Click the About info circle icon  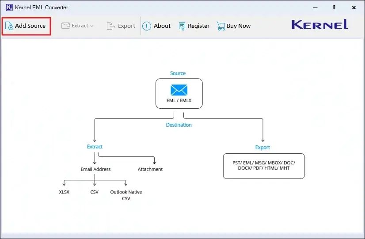147,26
